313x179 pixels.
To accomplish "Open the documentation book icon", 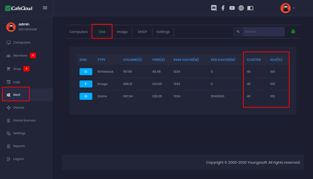I will click(250, 8).
